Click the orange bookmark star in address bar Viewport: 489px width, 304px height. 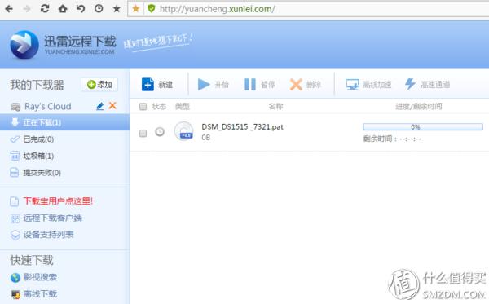click(135, 9)
